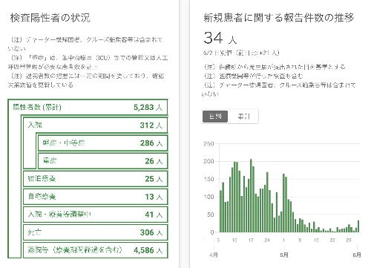Click the tall bar at May 1
The width and height of the screenshot is (371, 268).
[x=283, y=203]
